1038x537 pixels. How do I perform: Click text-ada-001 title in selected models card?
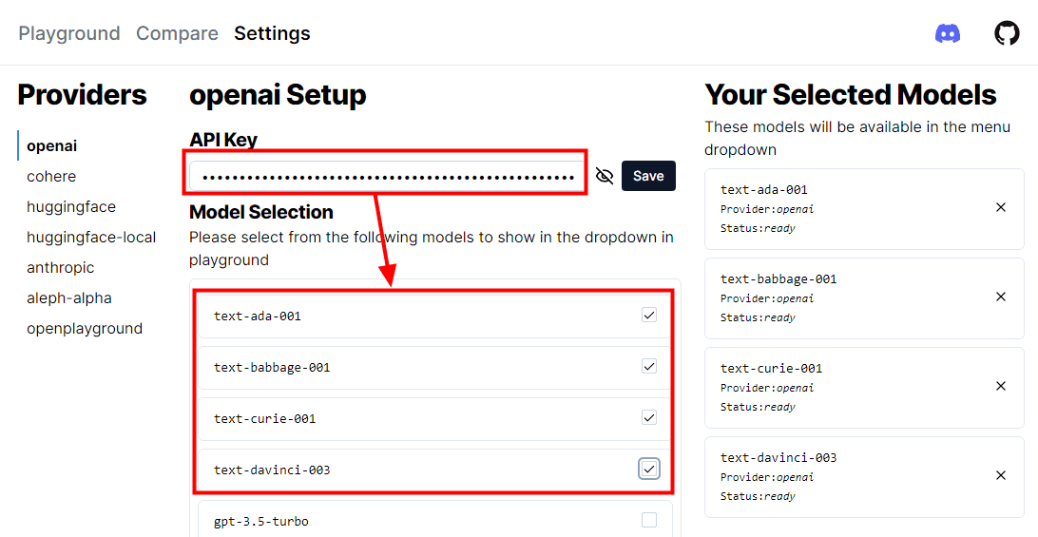coord(764,189)
